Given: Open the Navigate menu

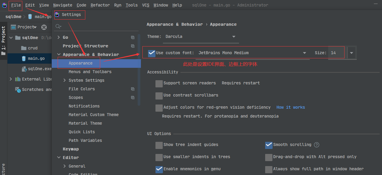Looking at the screenshot, I should [x=63, y=5].
